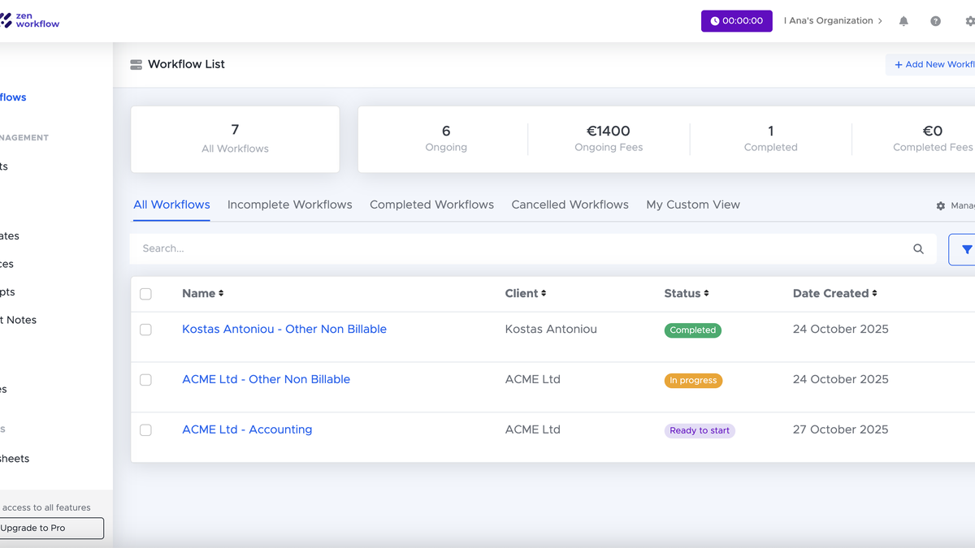Sort the table by Name column

click(x=202, y=293)
